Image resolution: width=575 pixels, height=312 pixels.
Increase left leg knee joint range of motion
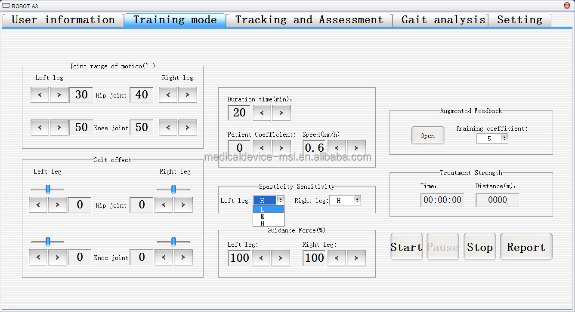coord(59,128)
